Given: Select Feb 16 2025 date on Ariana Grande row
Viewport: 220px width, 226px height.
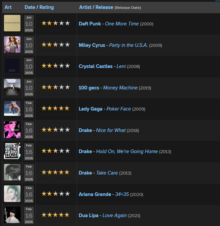Looking at the screenshot, I should point(29,194).
